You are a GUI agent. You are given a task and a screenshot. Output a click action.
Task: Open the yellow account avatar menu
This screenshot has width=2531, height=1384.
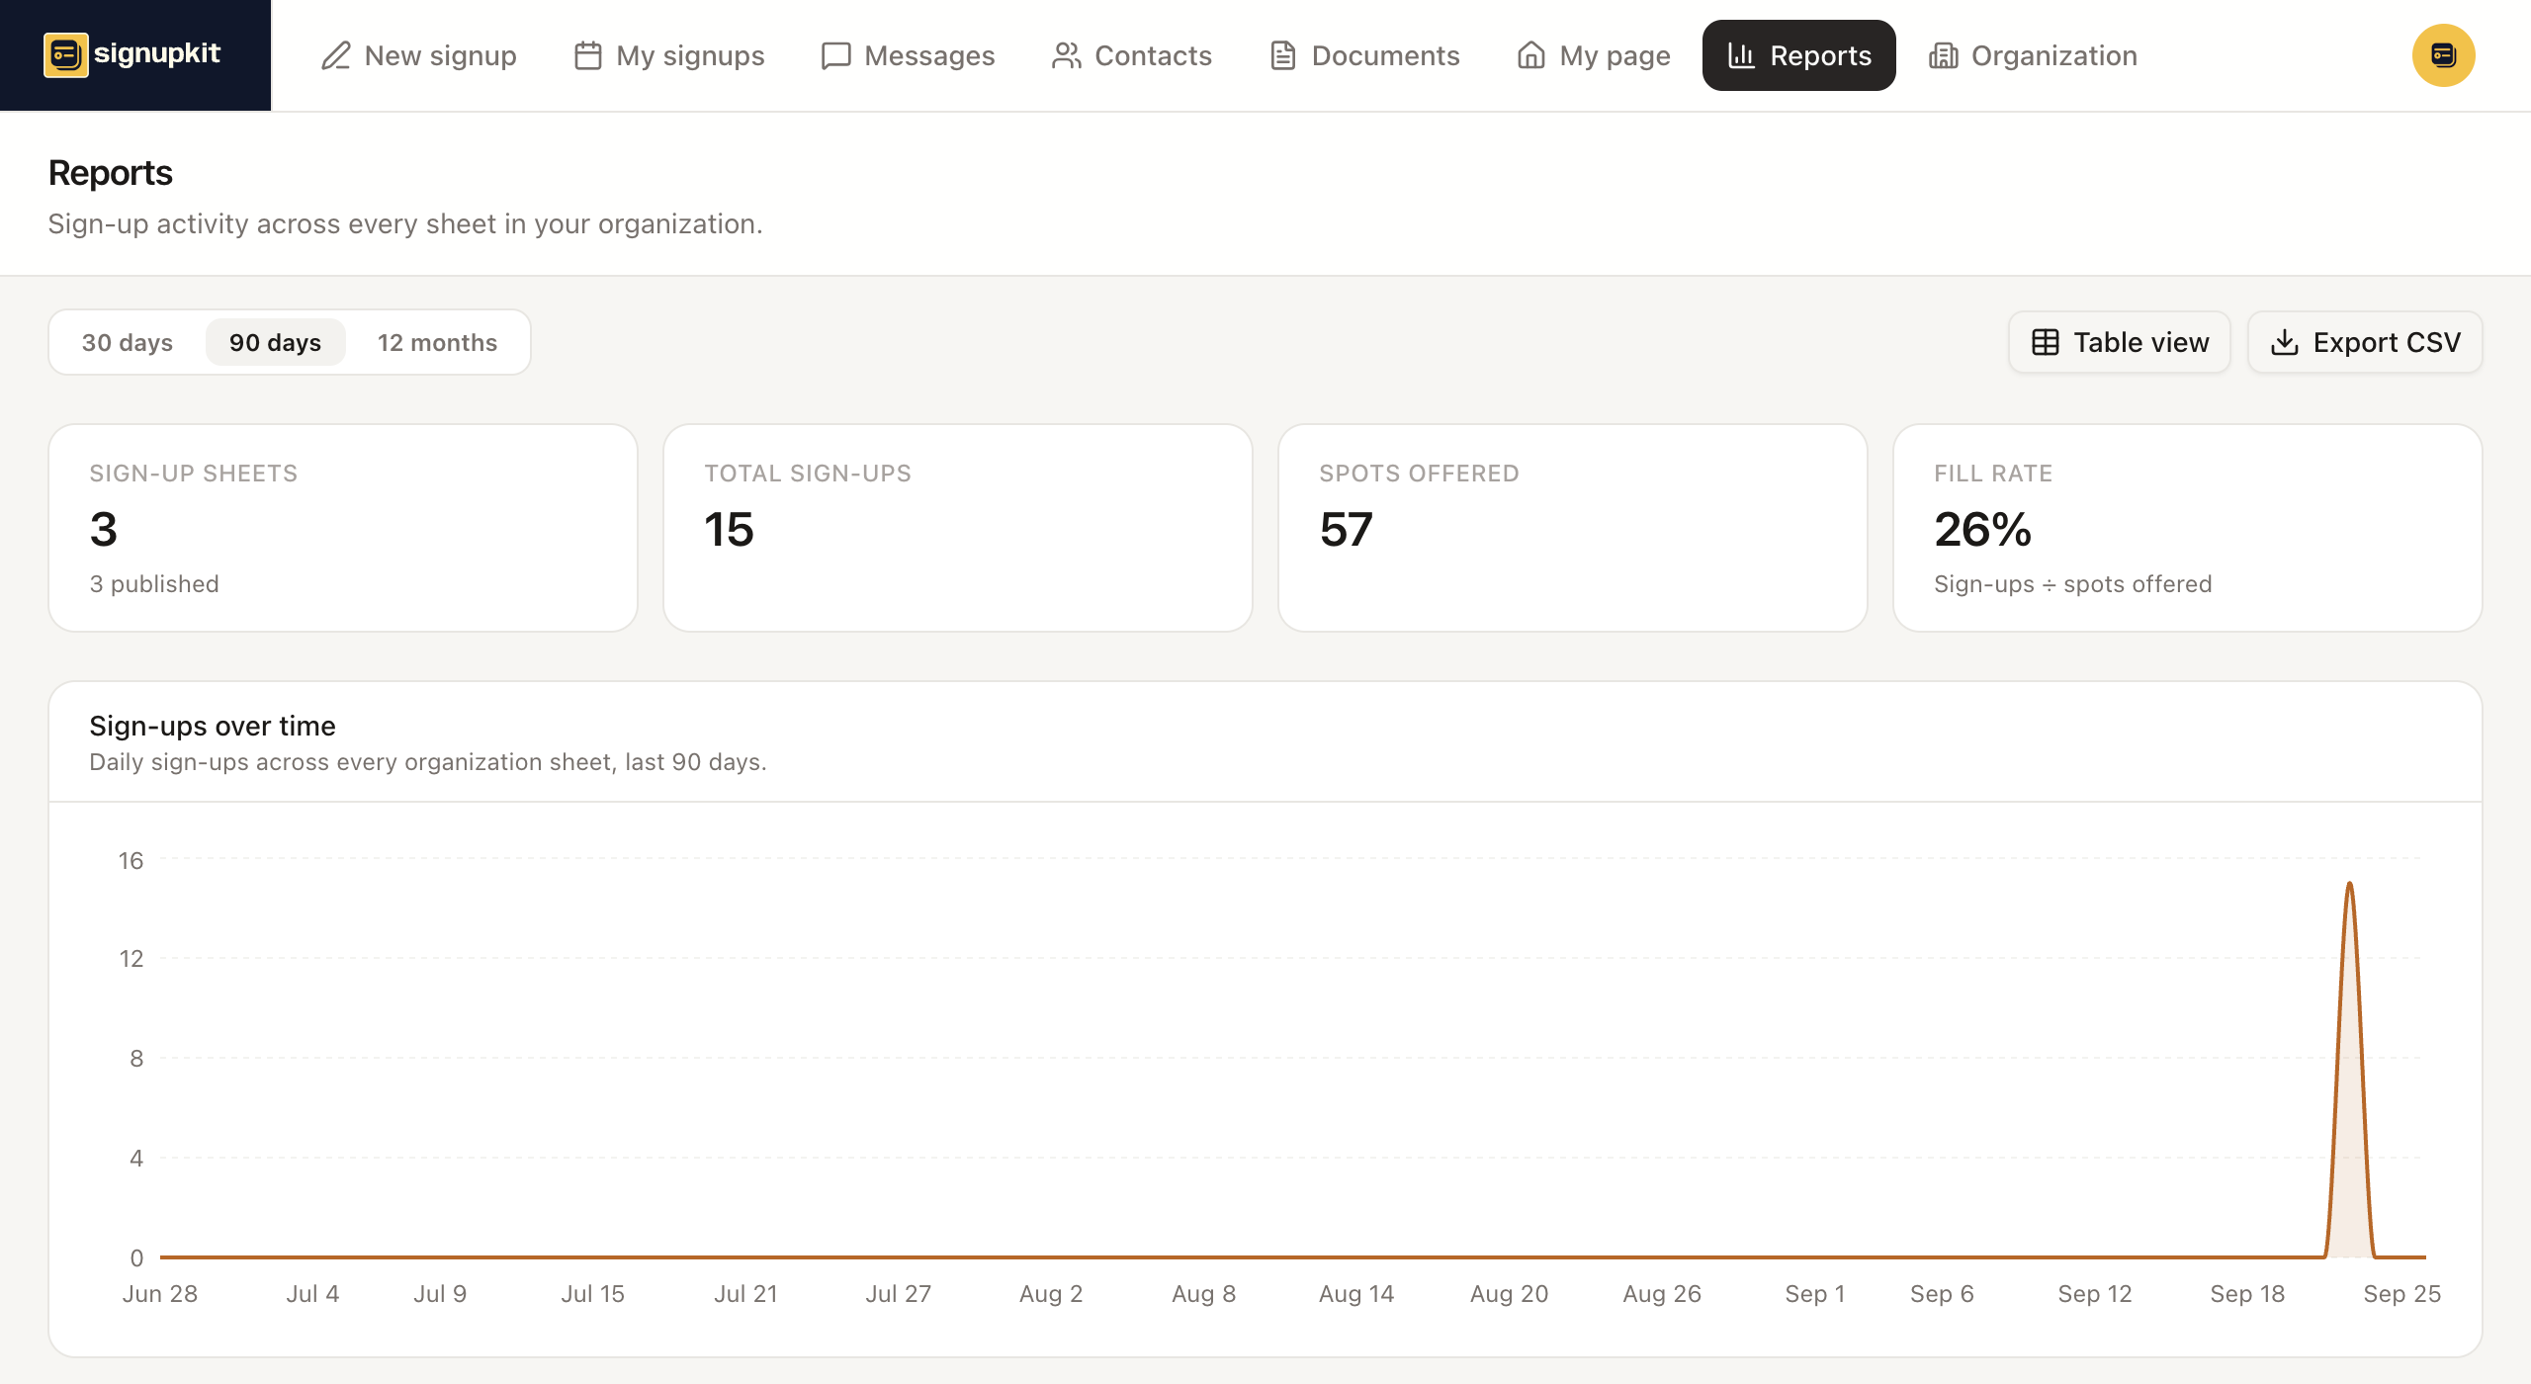[2443, 55]
